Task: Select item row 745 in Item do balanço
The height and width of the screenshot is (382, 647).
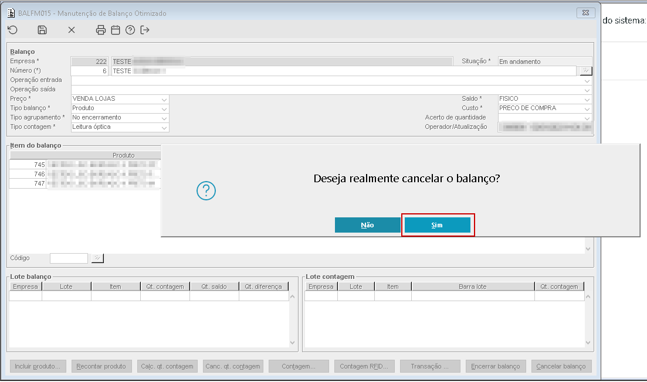Action: click(x=84, y=165)
